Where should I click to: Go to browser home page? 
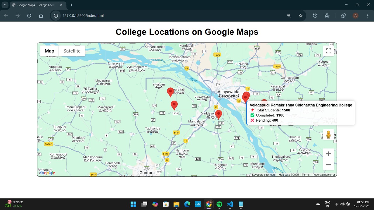click(41, 16)
